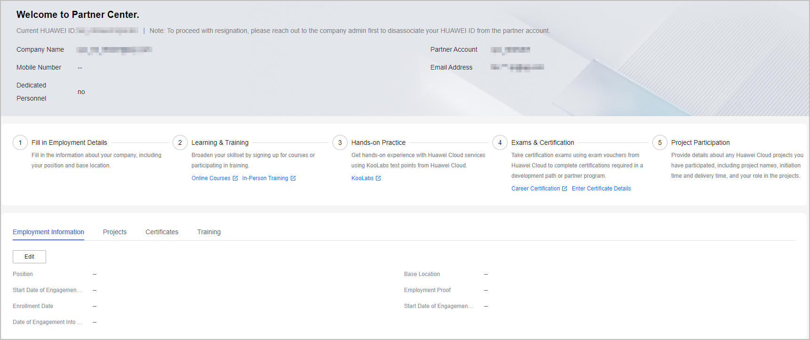Image resolution: width=810 pixels, height=340 pixels.
Task: Click the "Partner Account" label
Action: pos(453,49)
